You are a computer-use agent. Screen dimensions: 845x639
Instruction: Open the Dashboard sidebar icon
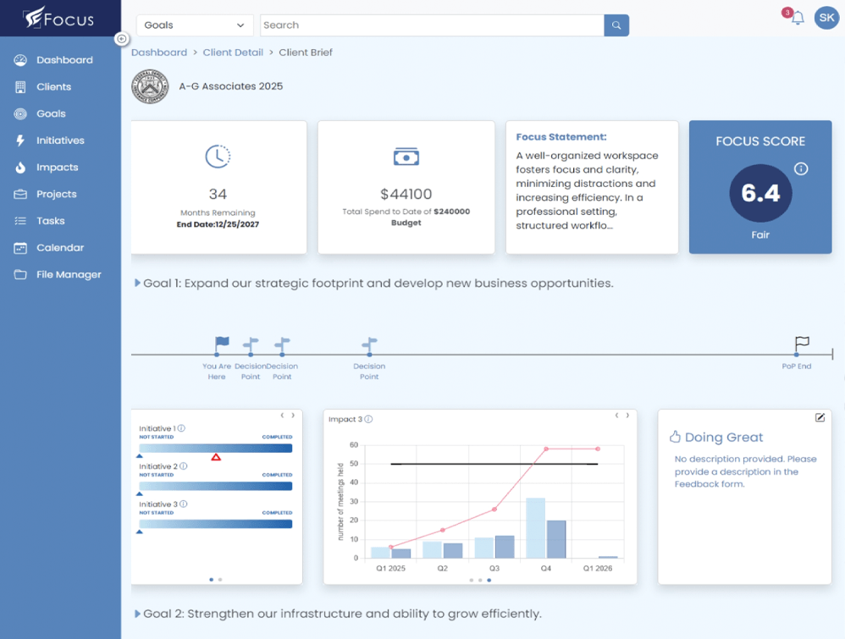pyautogui.click(x=19, y=59)
